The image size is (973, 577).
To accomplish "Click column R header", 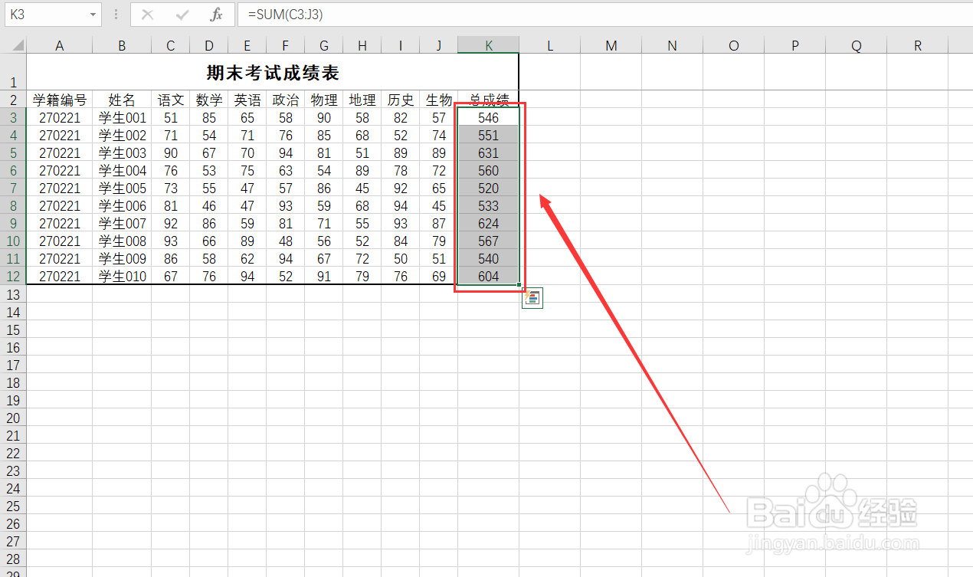I will (917, 44).
